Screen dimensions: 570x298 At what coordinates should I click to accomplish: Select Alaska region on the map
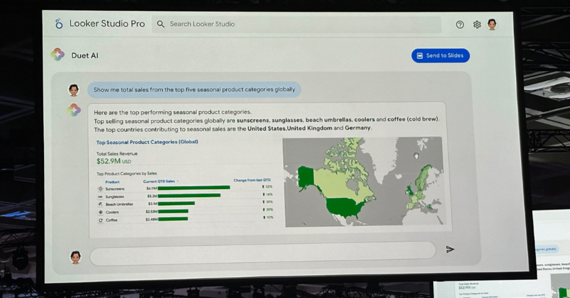(x=306, y=178)
